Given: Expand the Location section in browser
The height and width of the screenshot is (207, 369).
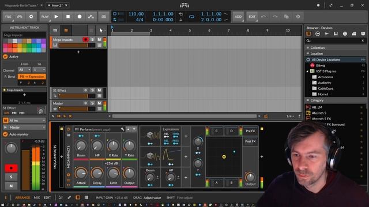Looking at the screenshot, I should (x=336, y=53).
